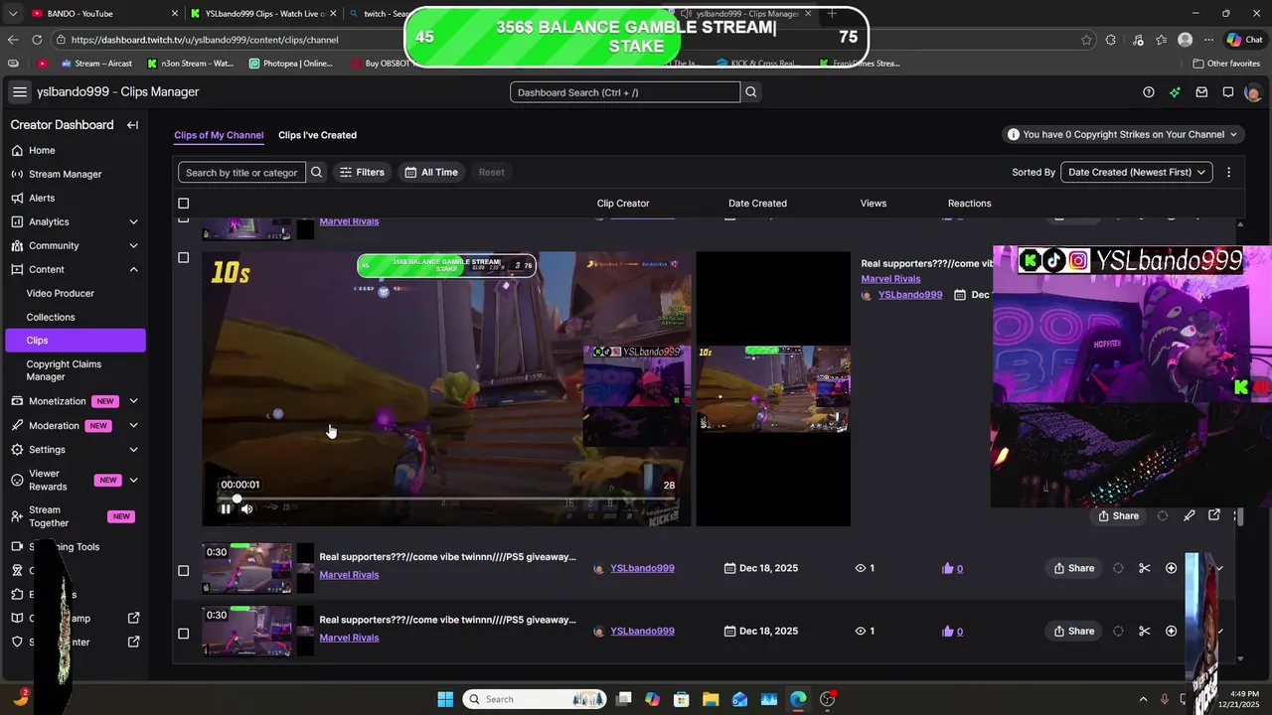
Task: Refresh the page in the browser toolbar
Action: (x=37, y=40)
